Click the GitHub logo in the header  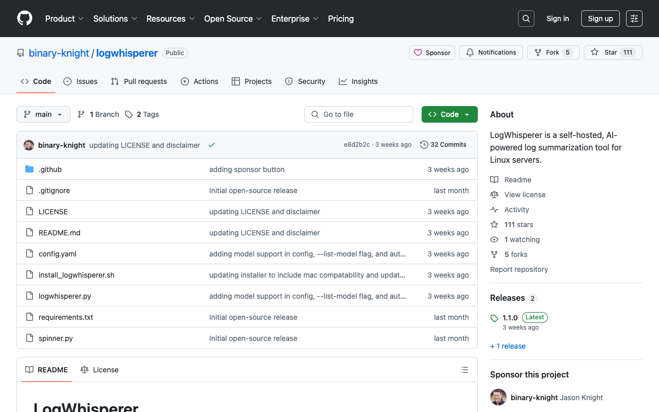click(24, 19)
